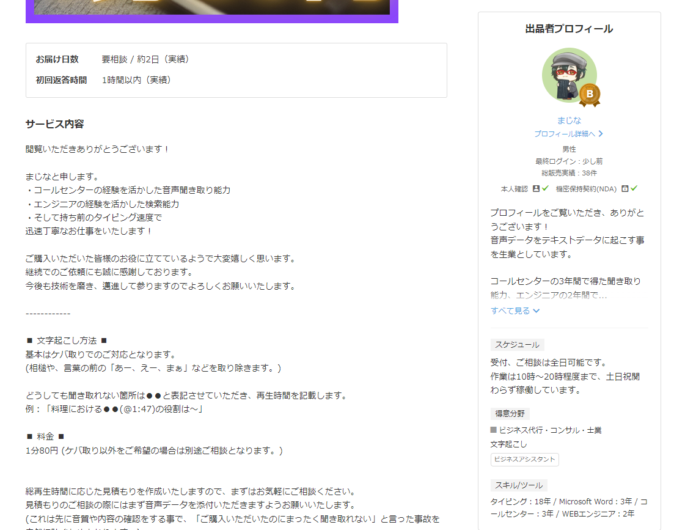Click the 総販売実績：38件 text
Viewport: 685px width, 530px height.
(x=570, y=173)
